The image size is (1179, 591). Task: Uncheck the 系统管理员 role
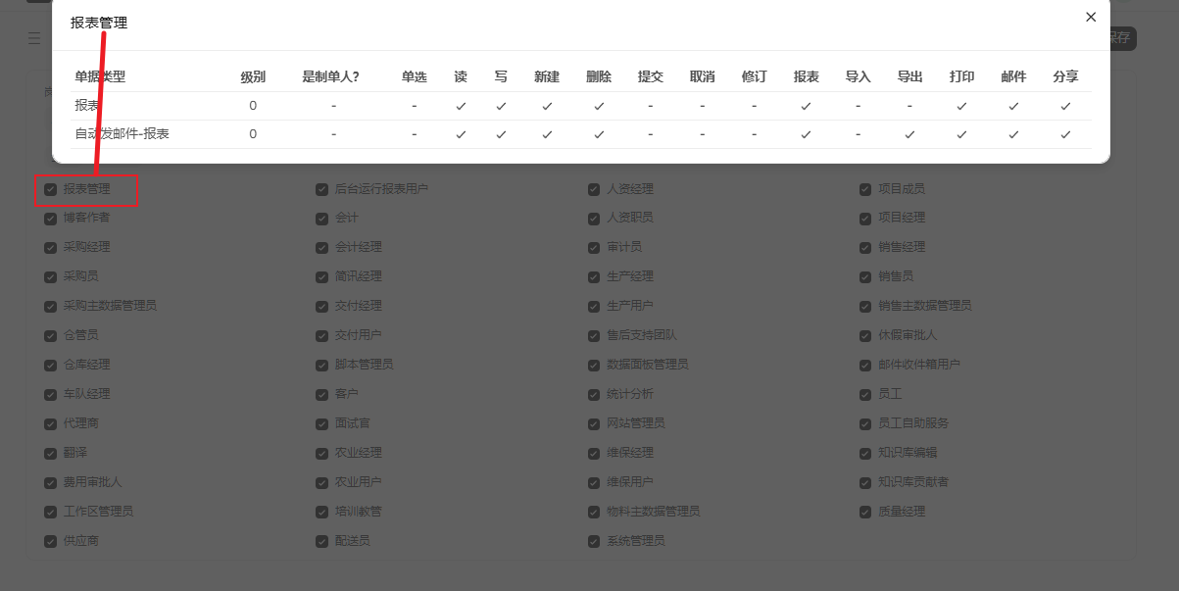(594, 541)
